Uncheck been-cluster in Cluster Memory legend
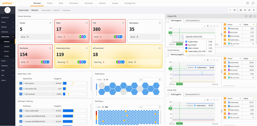The height and width of the screenshot is (126, 257). (225, 66)
